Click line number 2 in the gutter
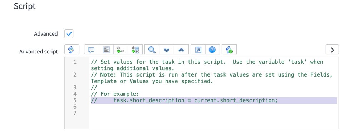The width and height of the screenshot is (354, 135). [75, 75]
